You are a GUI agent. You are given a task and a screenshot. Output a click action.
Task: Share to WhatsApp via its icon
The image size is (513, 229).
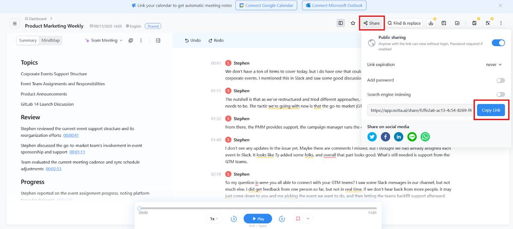pyautogui.click(x=425, y=137)
